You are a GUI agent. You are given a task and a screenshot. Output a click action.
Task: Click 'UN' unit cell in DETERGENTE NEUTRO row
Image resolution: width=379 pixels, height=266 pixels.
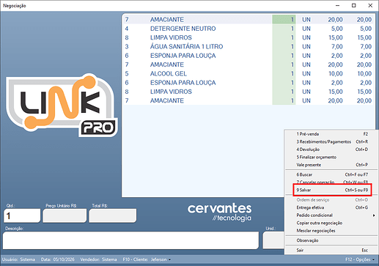tap(306, 29)
